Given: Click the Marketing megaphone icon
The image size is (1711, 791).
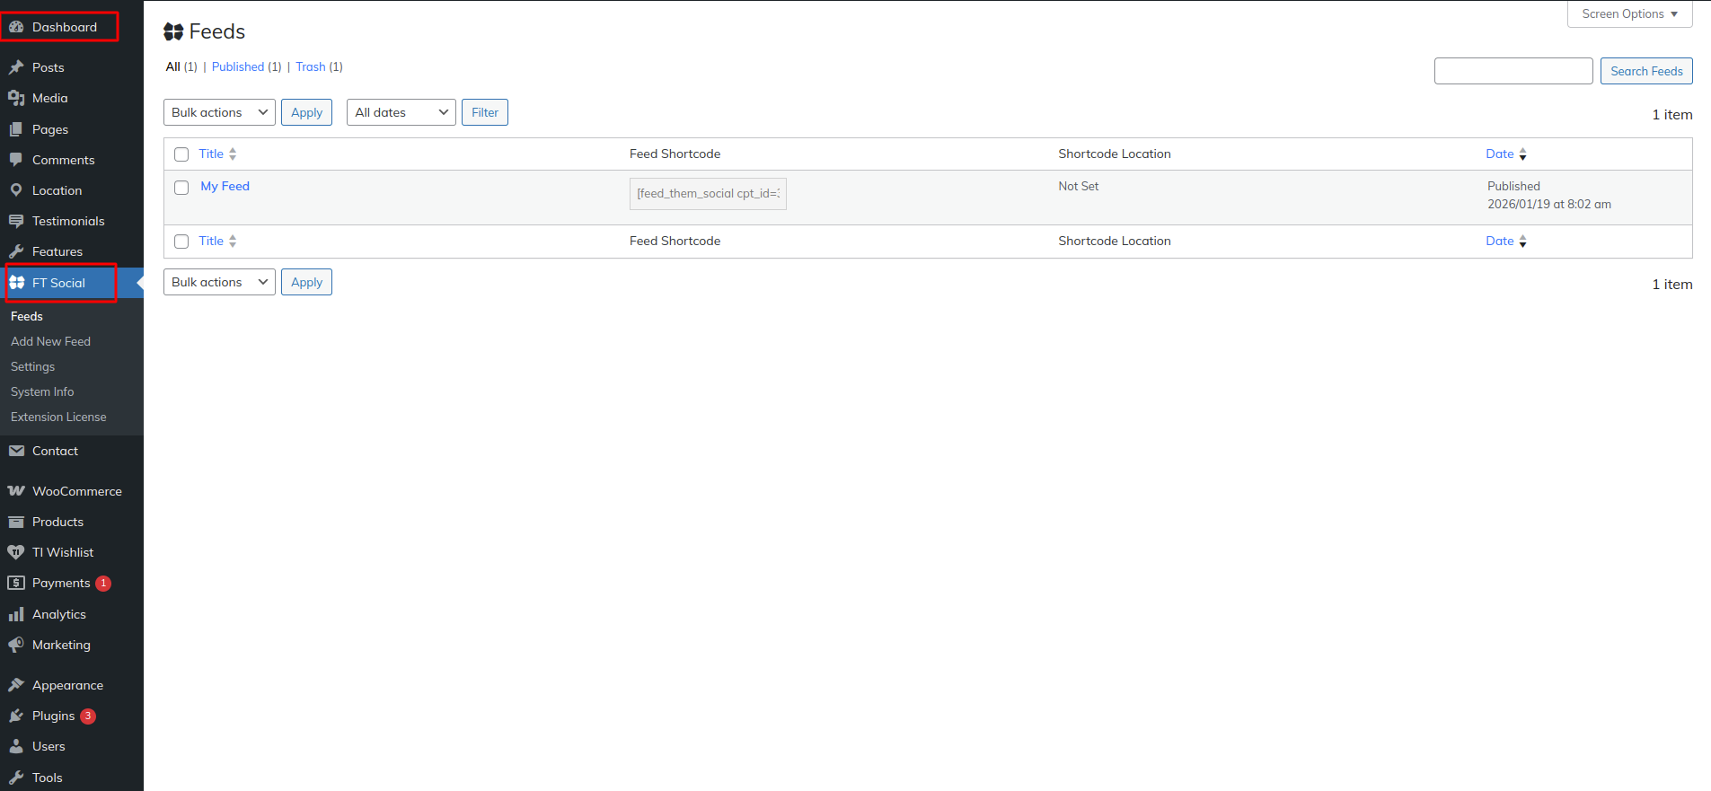Looking at the screenshot, I should tap(16, 645).
